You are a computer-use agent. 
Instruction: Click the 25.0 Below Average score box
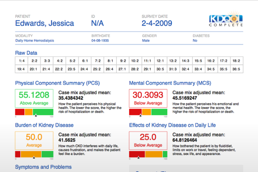(x=148, y=140)
